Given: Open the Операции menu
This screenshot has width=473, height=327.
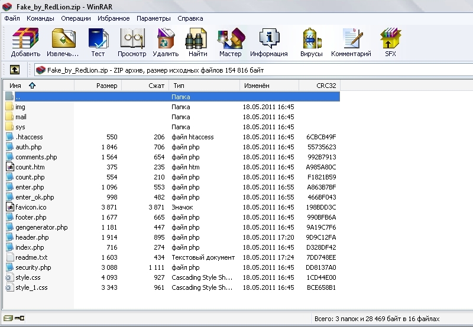Looking at the screenshot, I should (x=76, y=18).
